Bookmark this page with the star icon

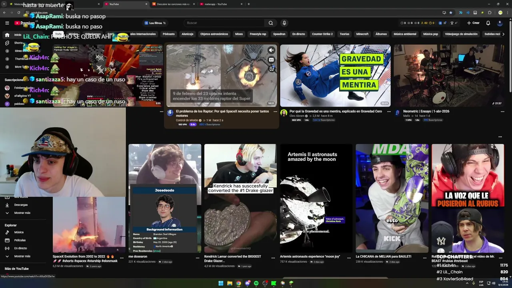click(x=451, y=12)
